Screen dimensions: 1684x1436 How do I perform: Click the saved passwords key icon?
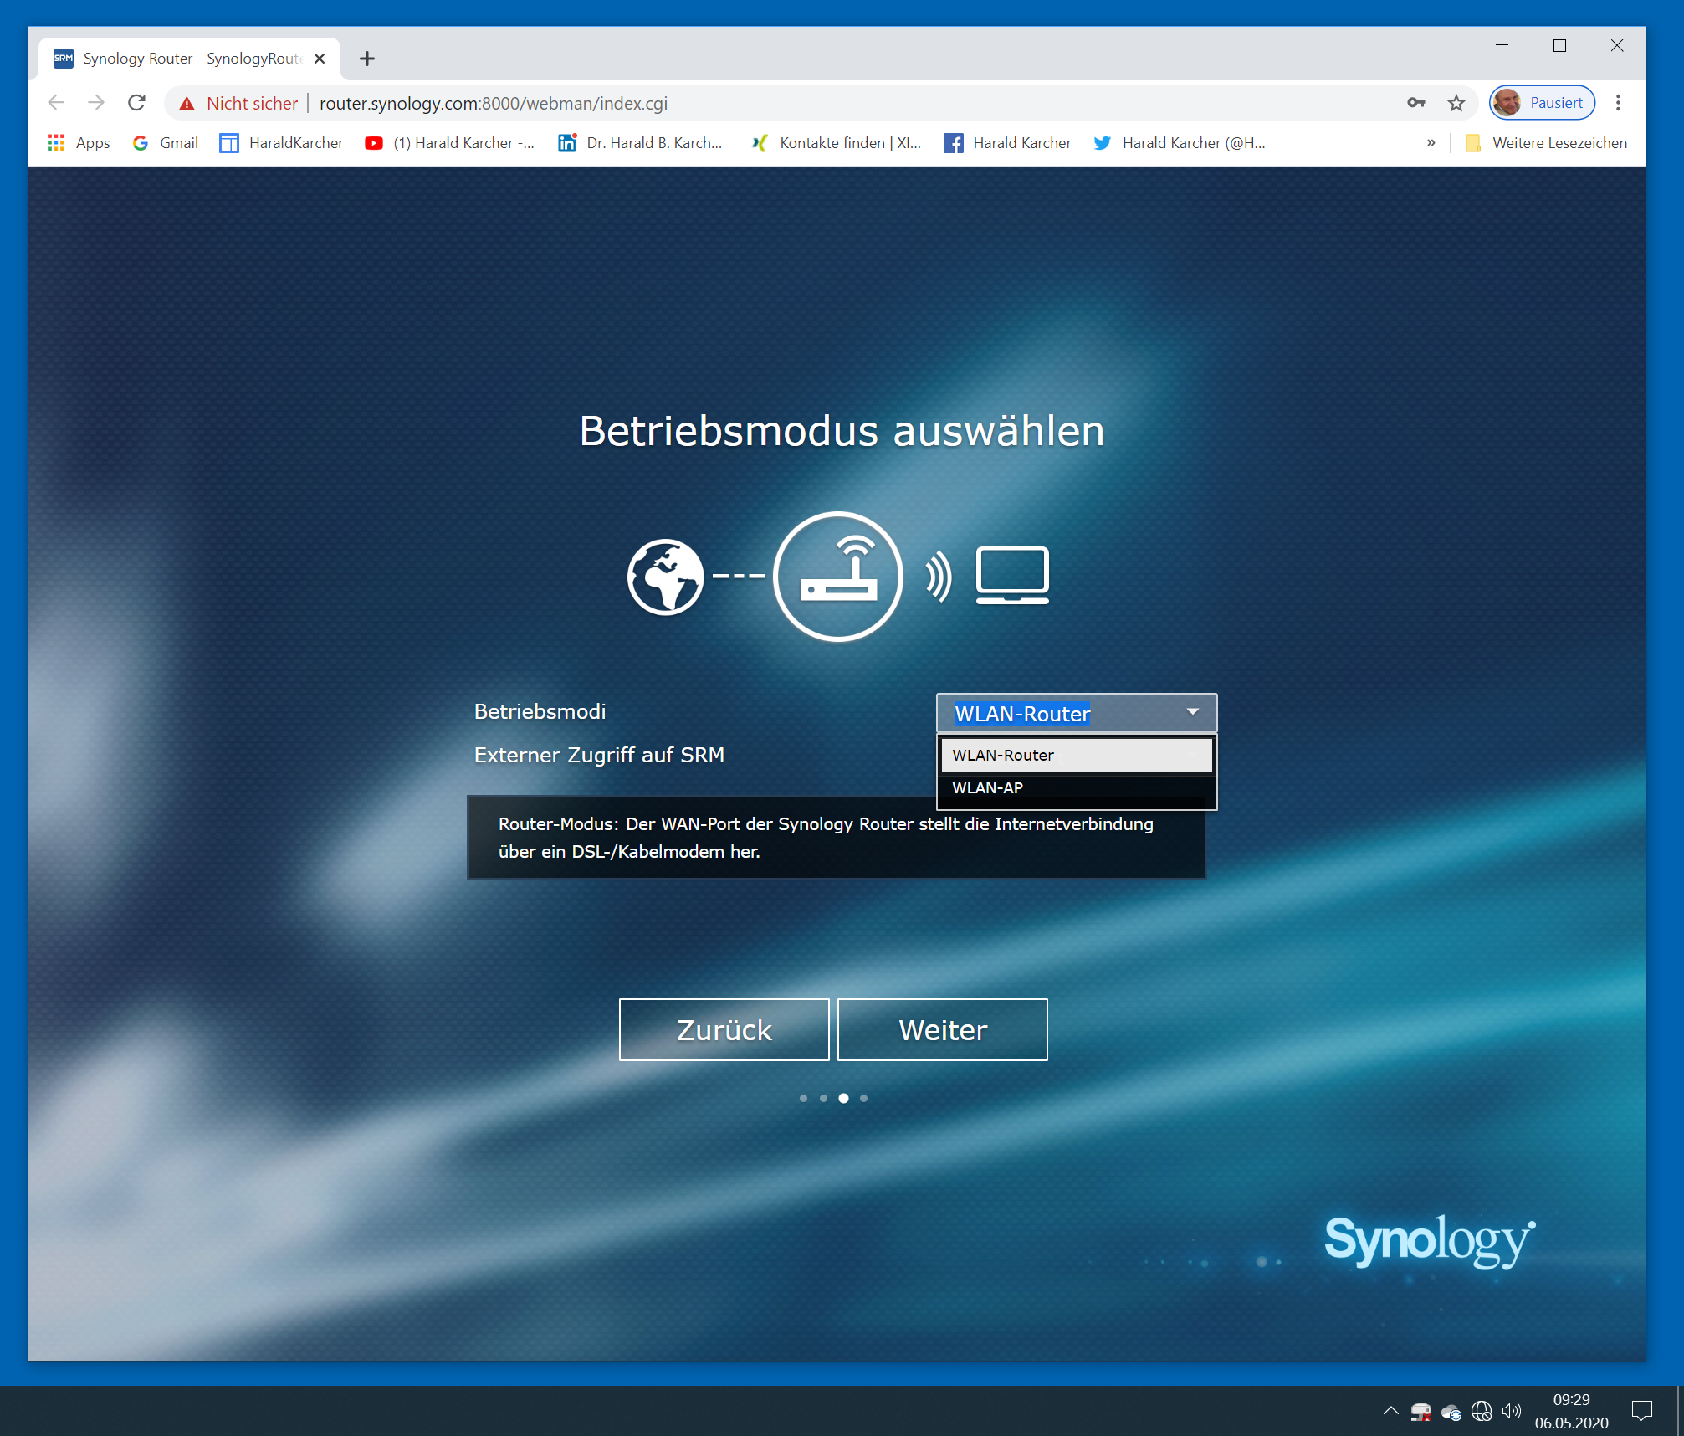1415,103
